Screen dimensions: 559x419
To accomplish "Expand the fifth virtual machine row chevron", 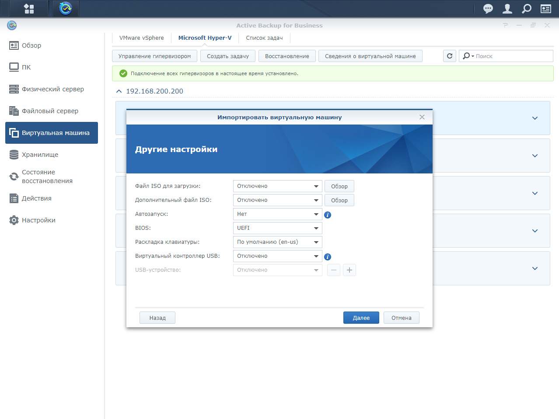I will tap(535, 268).
